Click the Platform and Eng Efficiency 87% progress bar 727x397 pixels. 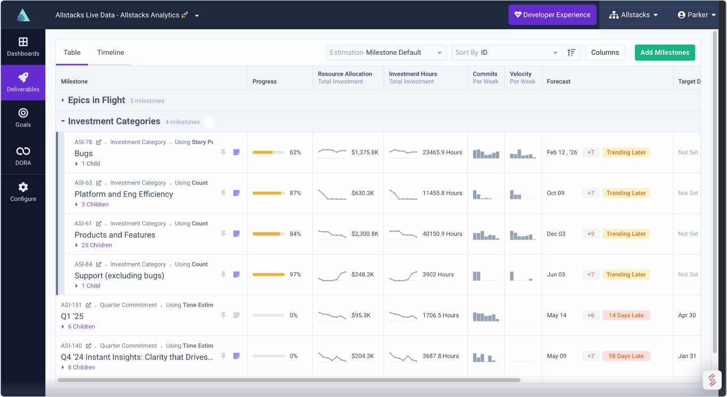pos(268,193)
